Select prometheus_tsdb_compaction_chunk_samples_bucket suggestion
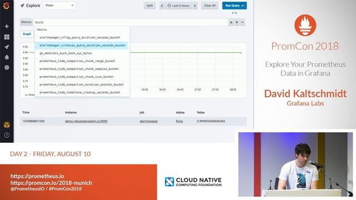Viewport: 356px width, 200px height. point(82,69)
